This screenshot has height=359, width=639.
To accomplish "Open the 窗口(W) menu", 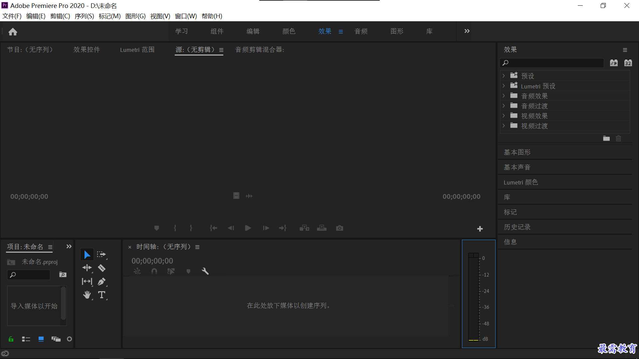I will pyautogui.click(x=186, y=16).
